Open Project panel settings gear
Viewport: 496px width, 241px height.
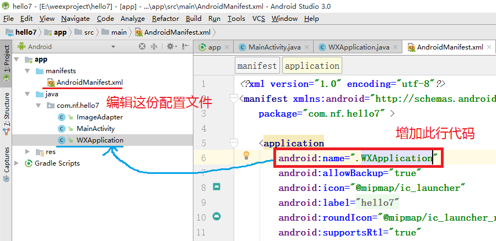172,47
